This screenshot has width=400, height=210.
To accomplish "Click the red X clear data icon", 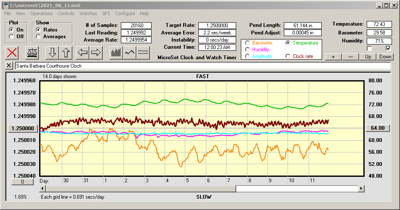I will (x=12, y=52).
